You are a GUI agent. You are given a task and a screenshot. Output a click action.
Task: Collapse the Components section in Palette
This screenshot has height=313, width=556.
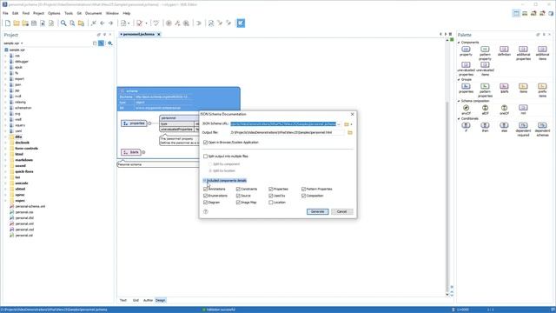coord(459,43)
